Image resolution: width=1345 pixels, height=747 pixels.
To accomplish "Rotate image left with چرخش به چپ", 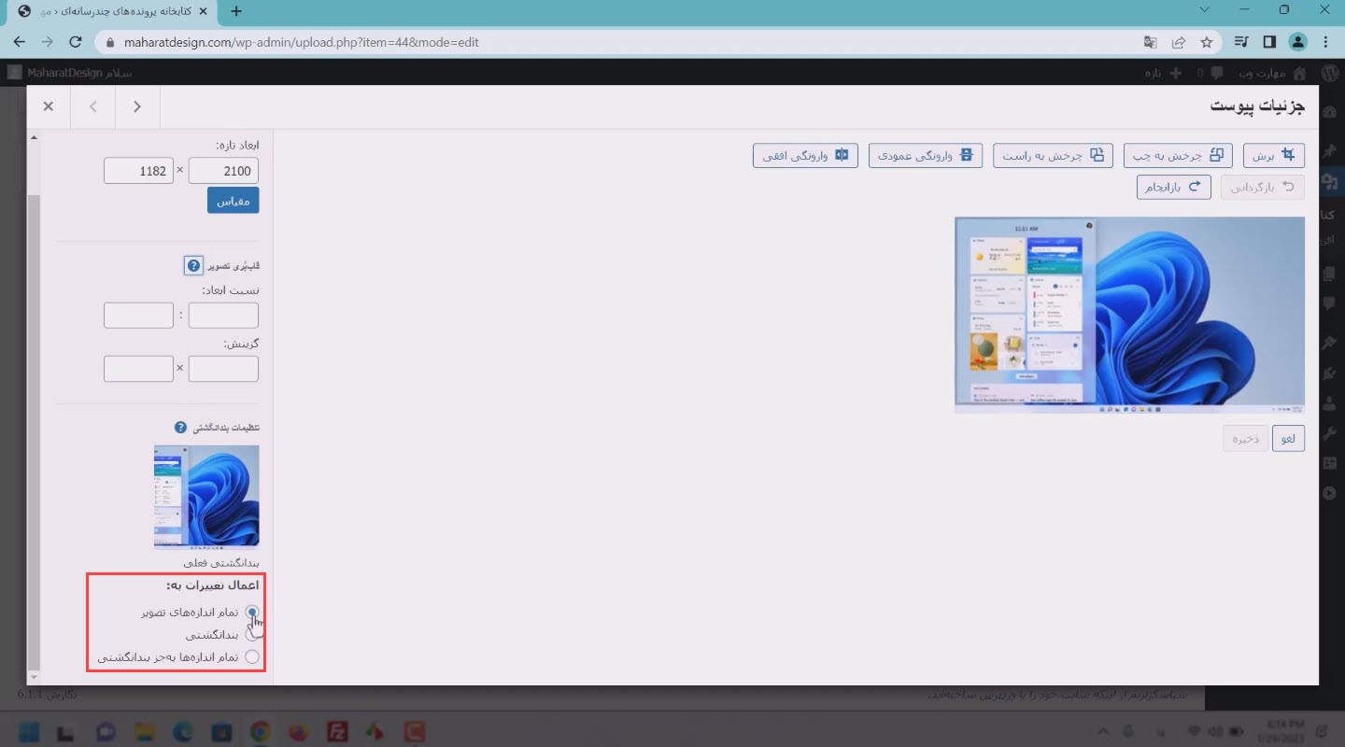I will point(1177,155).
